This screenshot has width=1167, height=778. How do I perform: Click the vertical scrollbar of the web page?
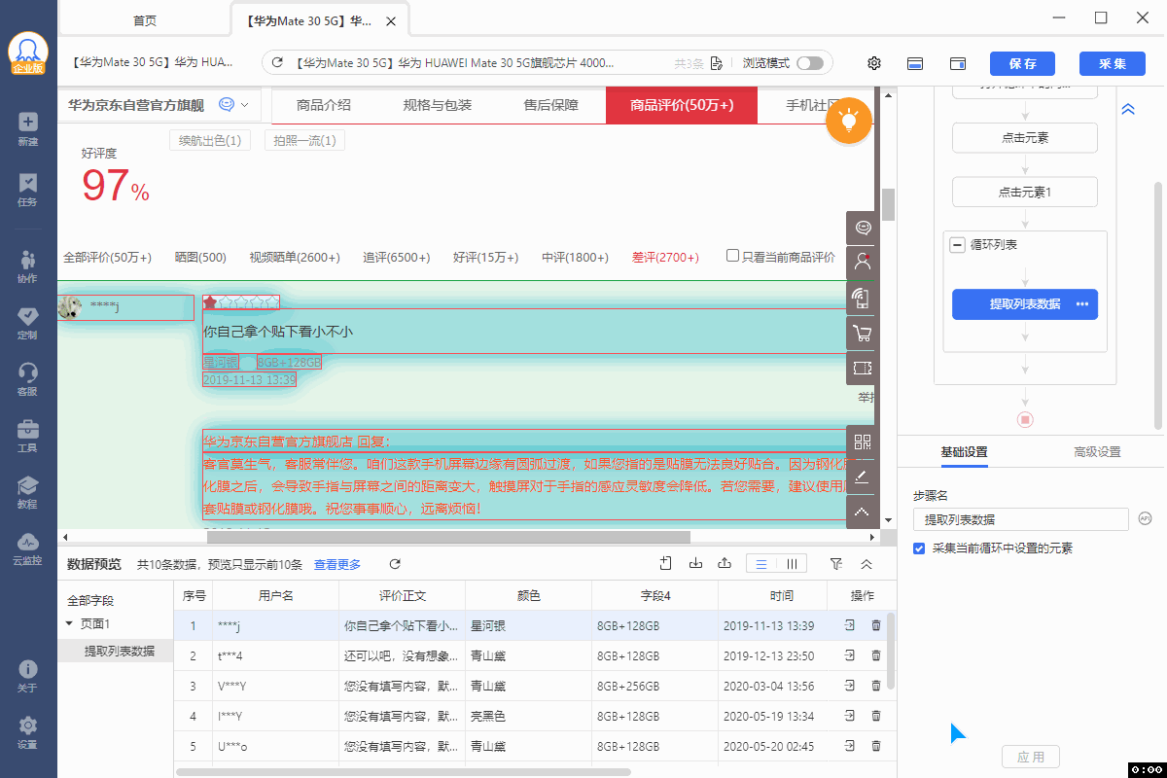tap(888, 204)
